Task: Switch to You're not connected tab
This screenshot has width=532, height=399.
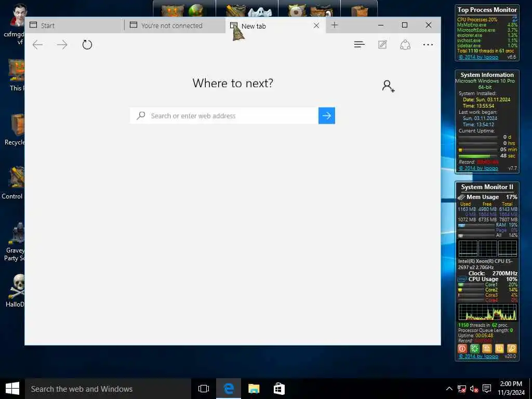Action: [x=175, y=25]
